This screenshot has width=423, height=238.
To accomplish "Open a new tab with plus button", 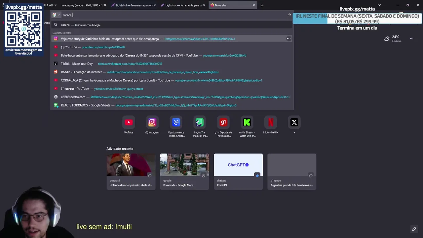I will coord(262,5).
